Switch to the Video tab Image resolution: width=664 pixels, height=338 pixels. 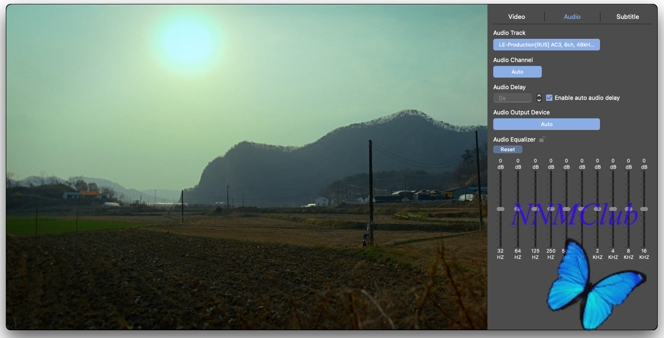tap(517, 16)
